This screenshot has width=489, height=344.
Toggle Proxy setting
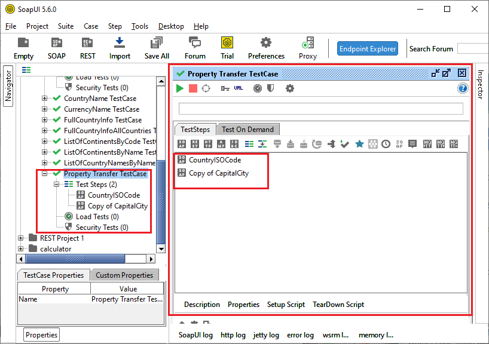click(x=308, y=48)
